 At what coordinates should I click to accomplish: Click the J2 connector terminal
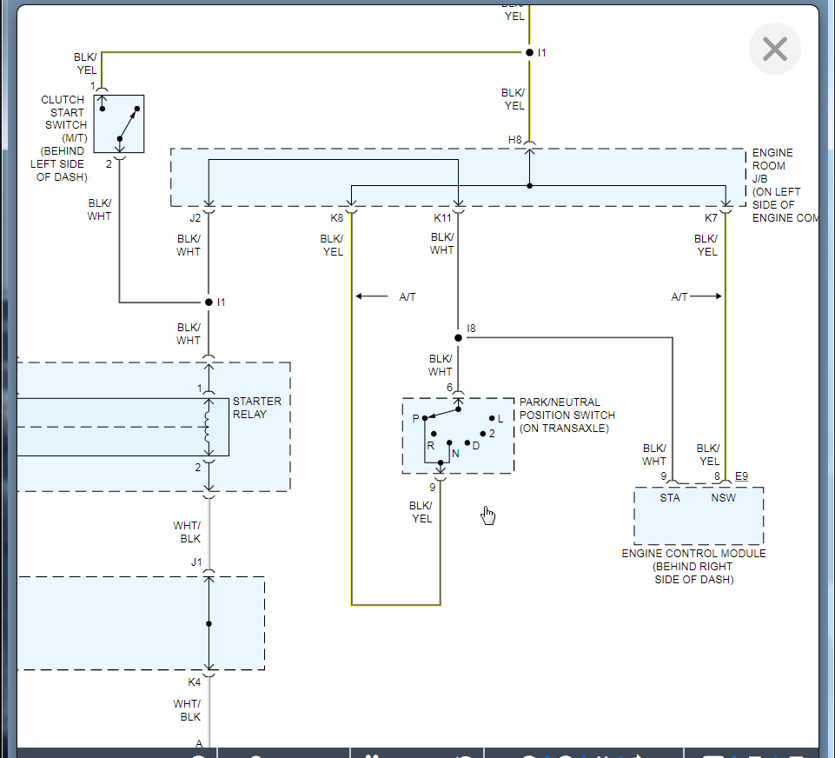[x=209, y=210]
